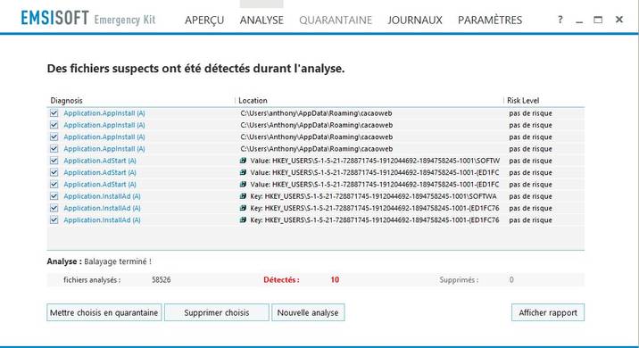
Task: Click Mettre choisis en quarantaine button
Action: coord(104,312)
